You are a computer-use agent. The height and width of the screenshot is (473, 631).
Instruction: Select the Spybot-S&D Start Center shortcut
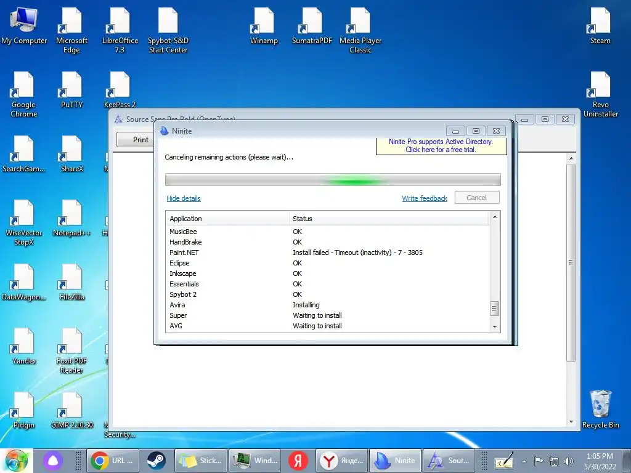168,31
